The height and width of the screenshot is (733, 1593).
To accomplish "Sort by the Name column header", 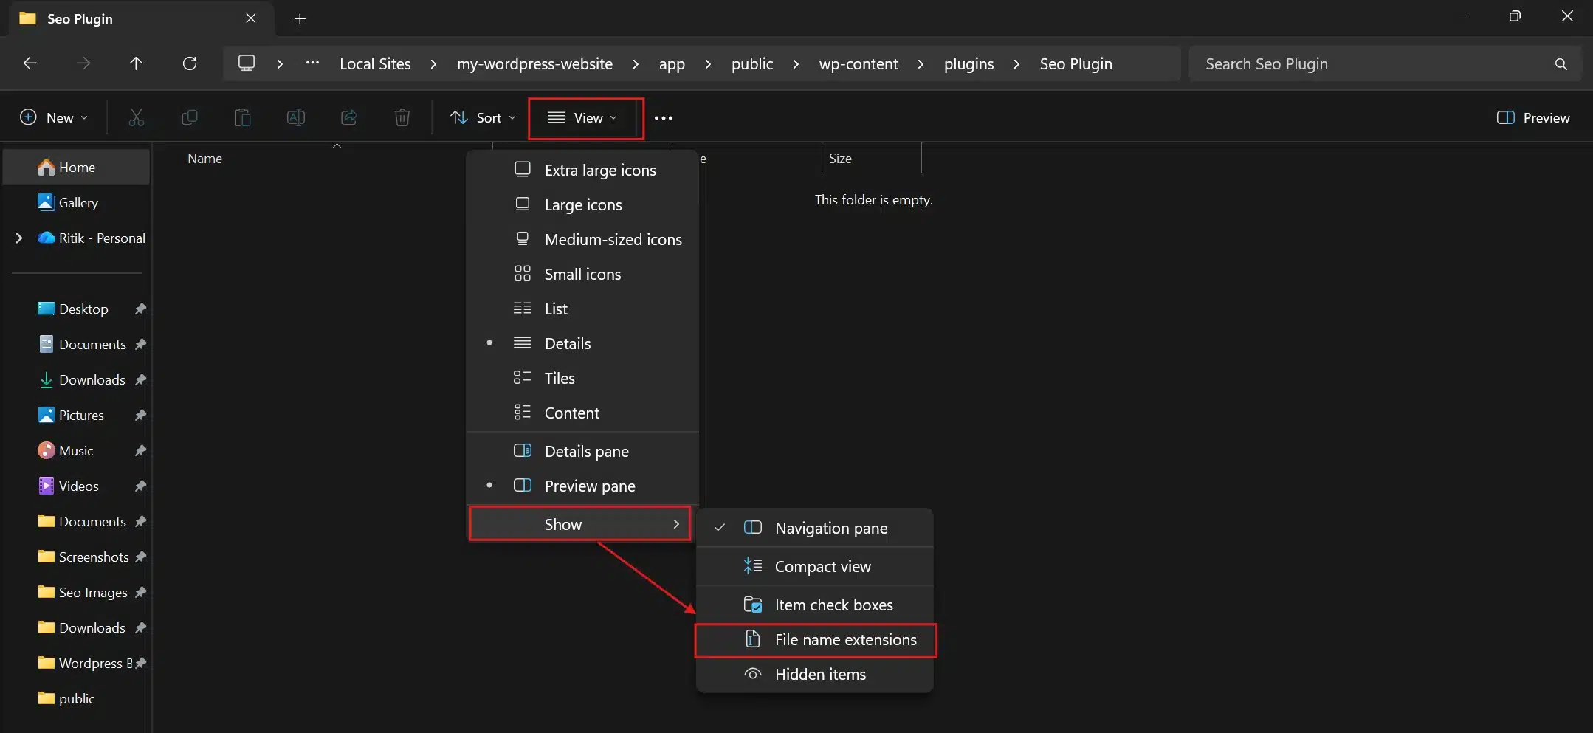I will click(x=204, y=159).
